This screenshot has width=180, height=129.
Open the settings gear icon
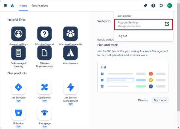click(161, 5)
